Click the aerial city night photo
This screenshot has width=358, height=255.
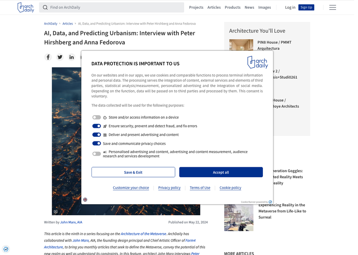pyautogui.click(x=66, y=141)
